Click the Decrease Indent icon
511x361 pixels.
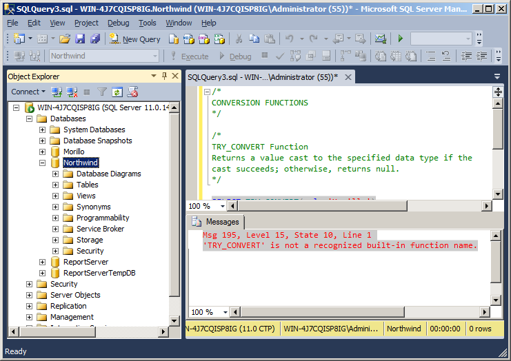[466, 56]
